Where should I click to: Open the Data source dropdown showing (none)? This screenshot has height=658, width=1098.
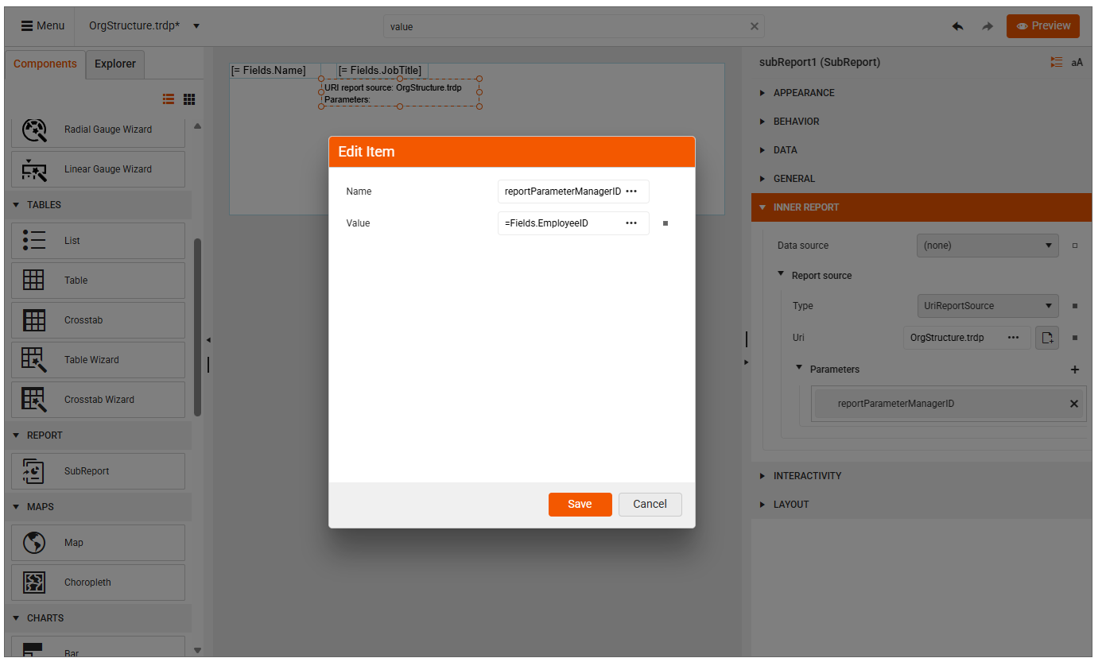pos(987,246)
